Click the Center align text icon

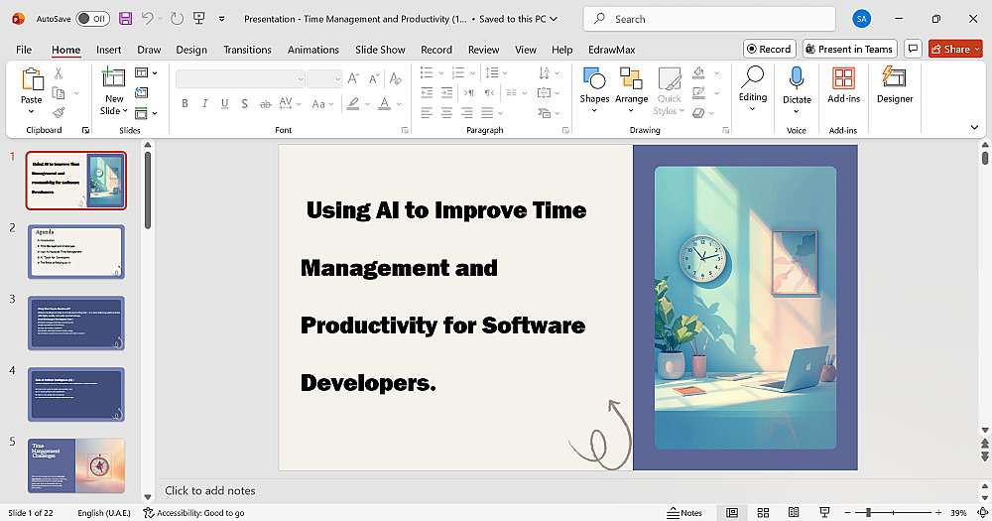click(446, 113)
